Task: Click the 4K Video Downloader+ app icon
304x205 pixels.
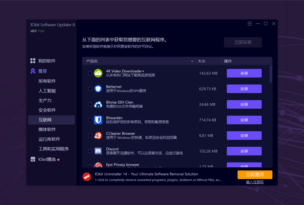Action: [x=98, y=73]
